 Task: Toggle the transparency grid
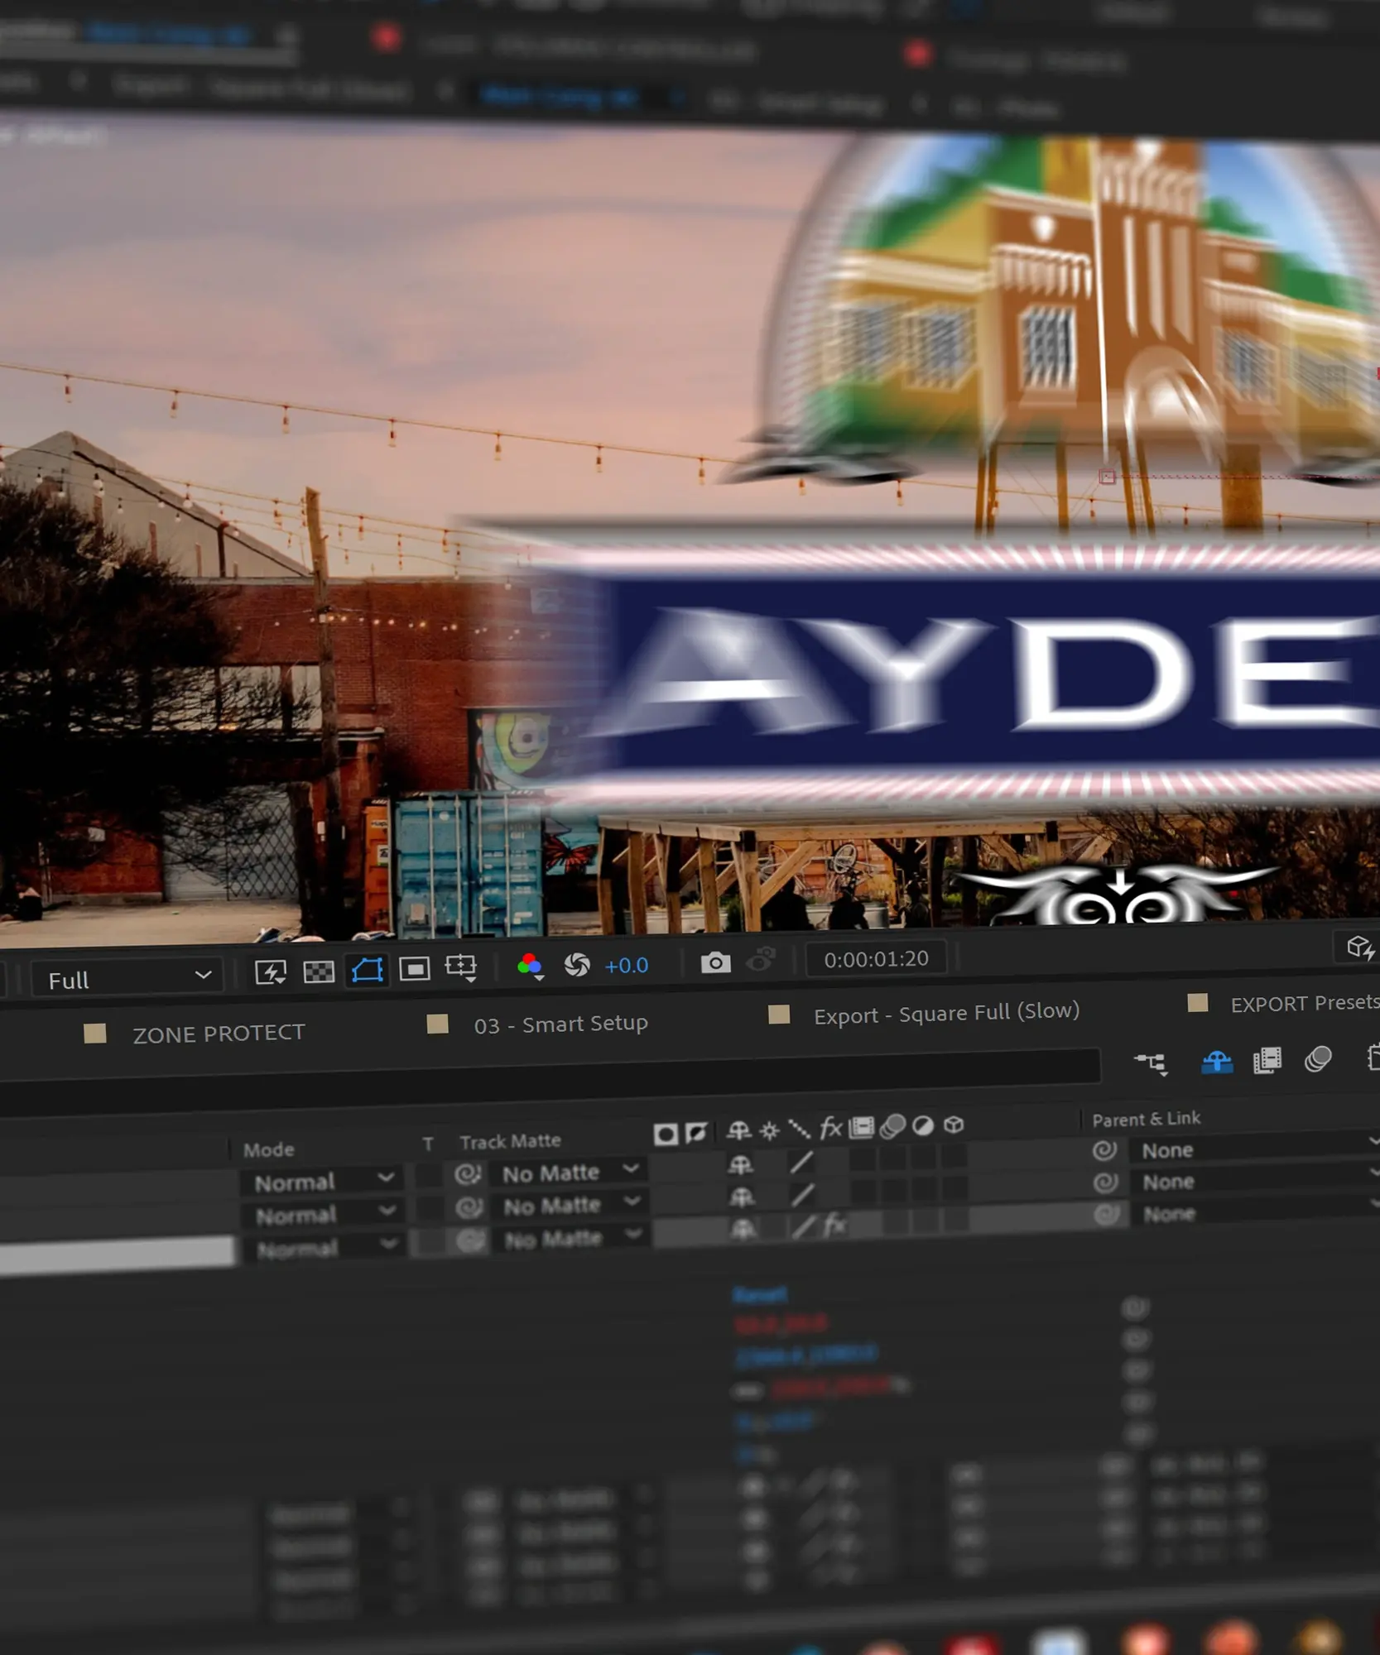pyautogui.click(x=319, y=971)
